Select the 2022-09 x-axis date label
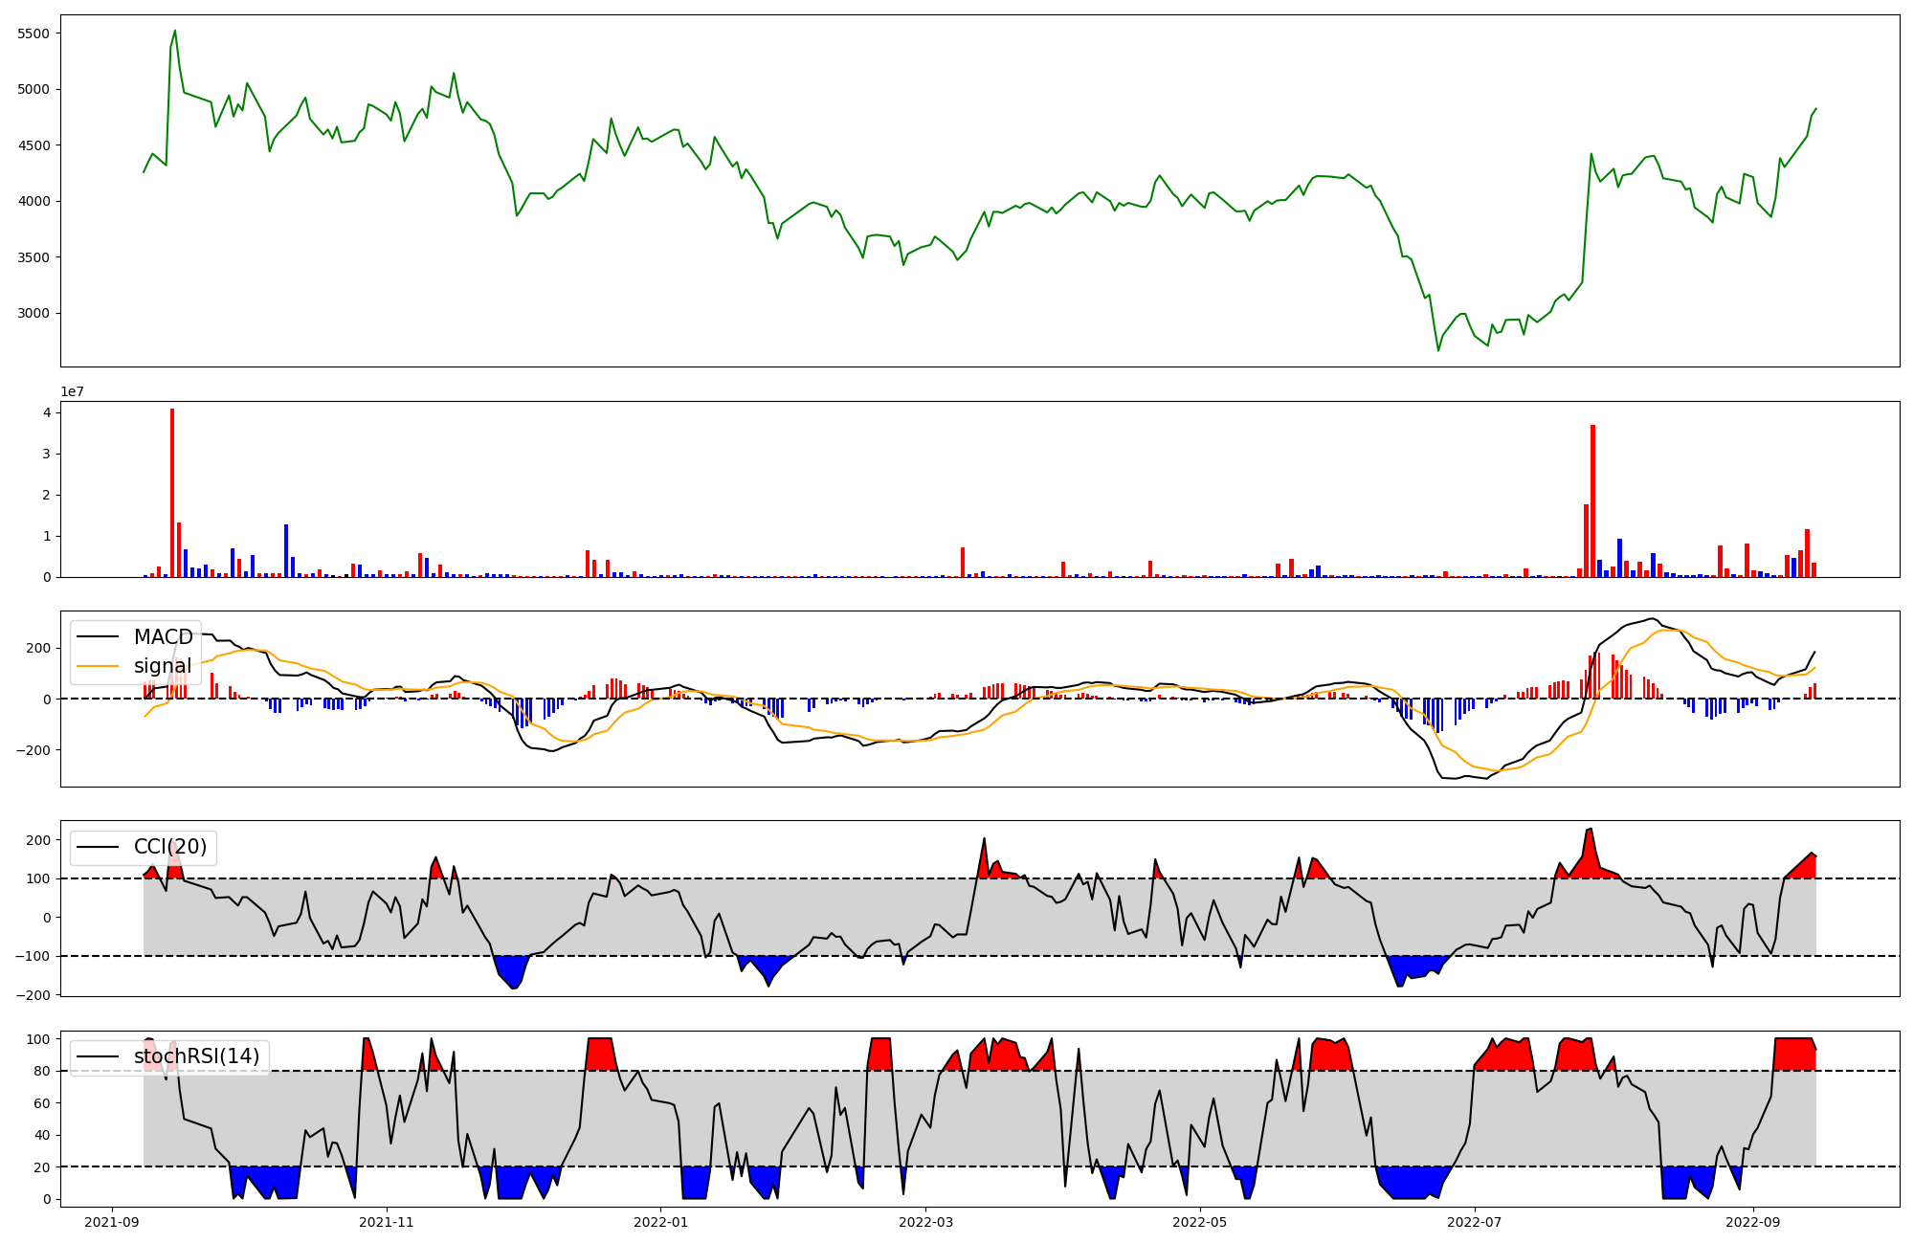 pos(1752,1222)
